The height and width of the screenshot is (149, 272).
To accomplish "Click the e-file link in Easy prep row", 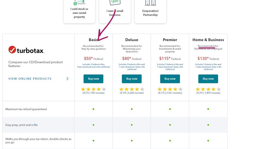I will coord(34,125).
